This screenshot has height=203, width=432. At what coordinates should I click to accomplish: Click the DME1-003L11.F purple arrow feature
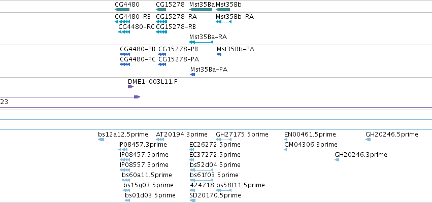pyautogui.click(x=131, y=87)
